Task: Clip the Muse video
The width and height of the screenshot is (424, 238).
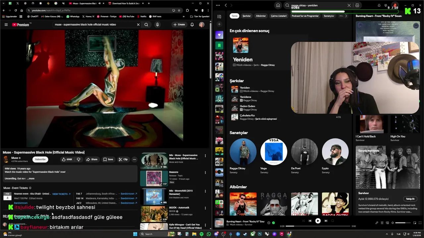Action: (x=123, y=159)
